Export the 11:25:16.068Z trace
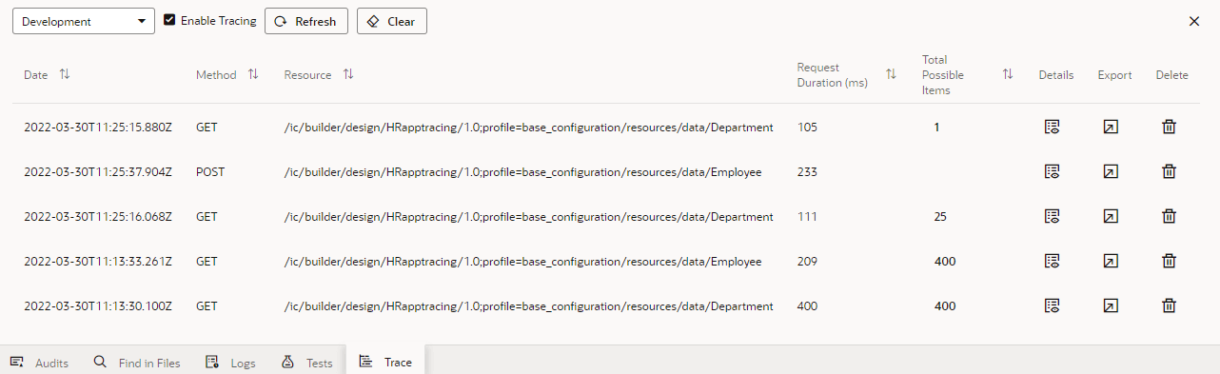 tap(1110, 216)
